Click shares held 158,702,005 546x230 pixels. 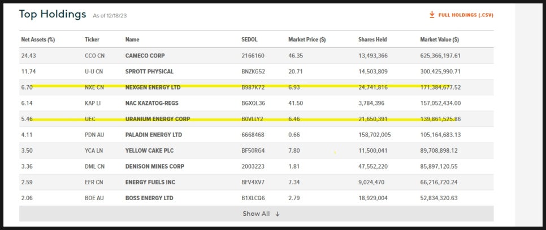pos(374,135)
